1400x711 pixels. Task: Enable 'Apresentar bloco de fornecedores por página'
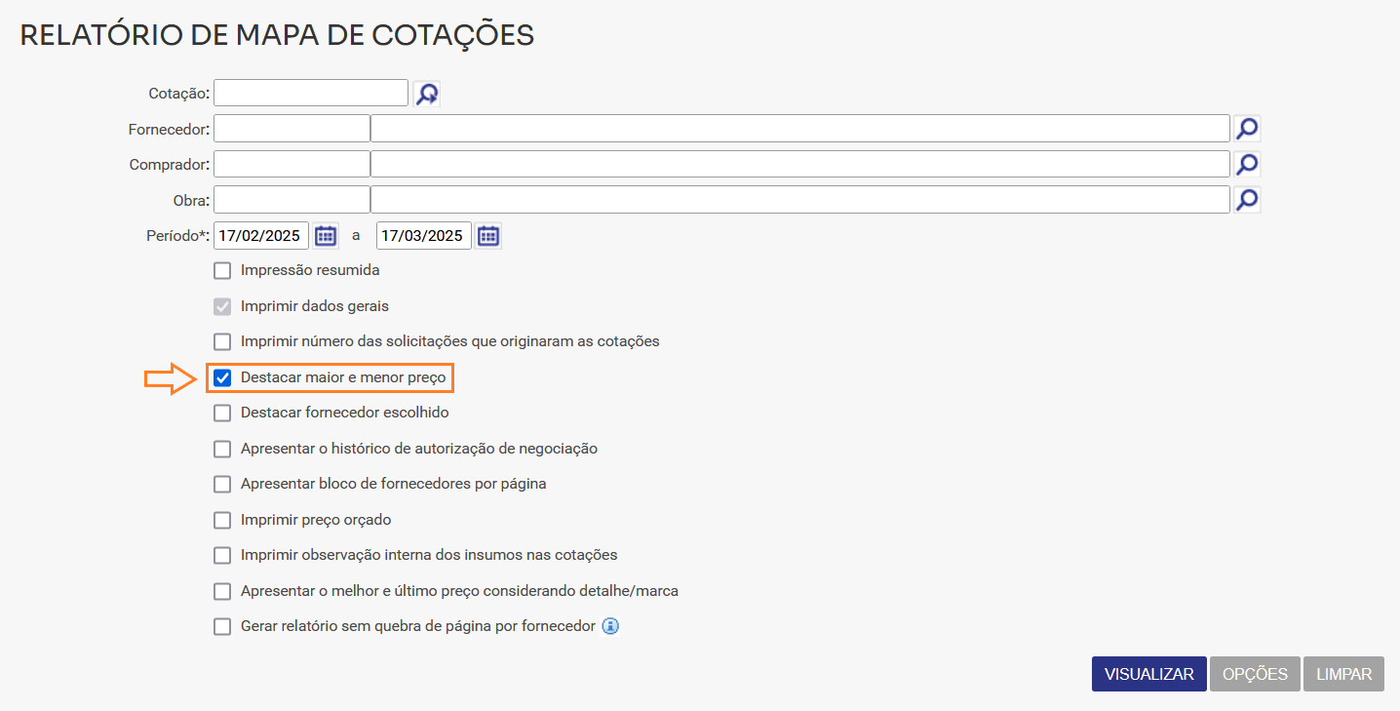222,484
